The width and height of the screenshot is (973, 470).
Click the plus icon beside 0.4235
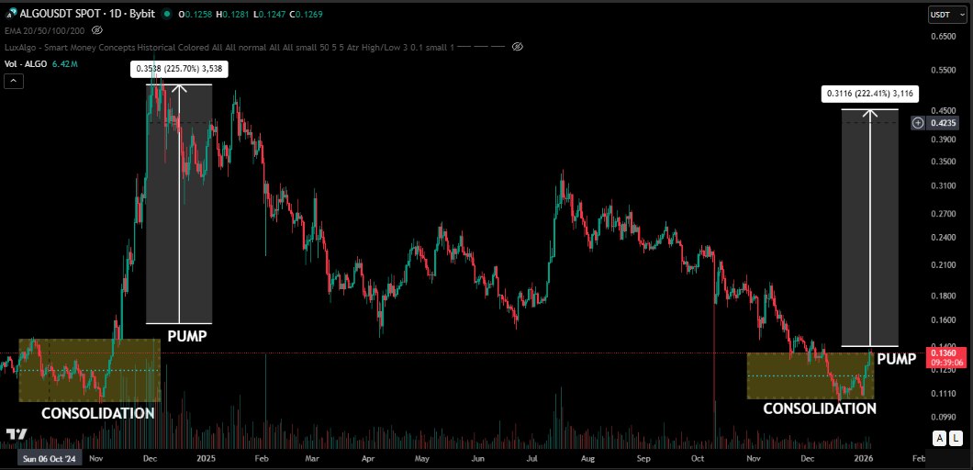coord(918,123)
